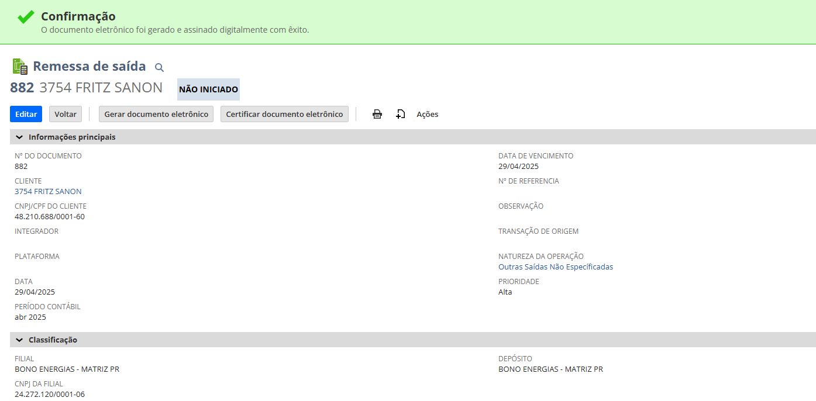Click the Remessa de saída page title
The height and width of the screenshot is (401, 816).
coord(89,66)
